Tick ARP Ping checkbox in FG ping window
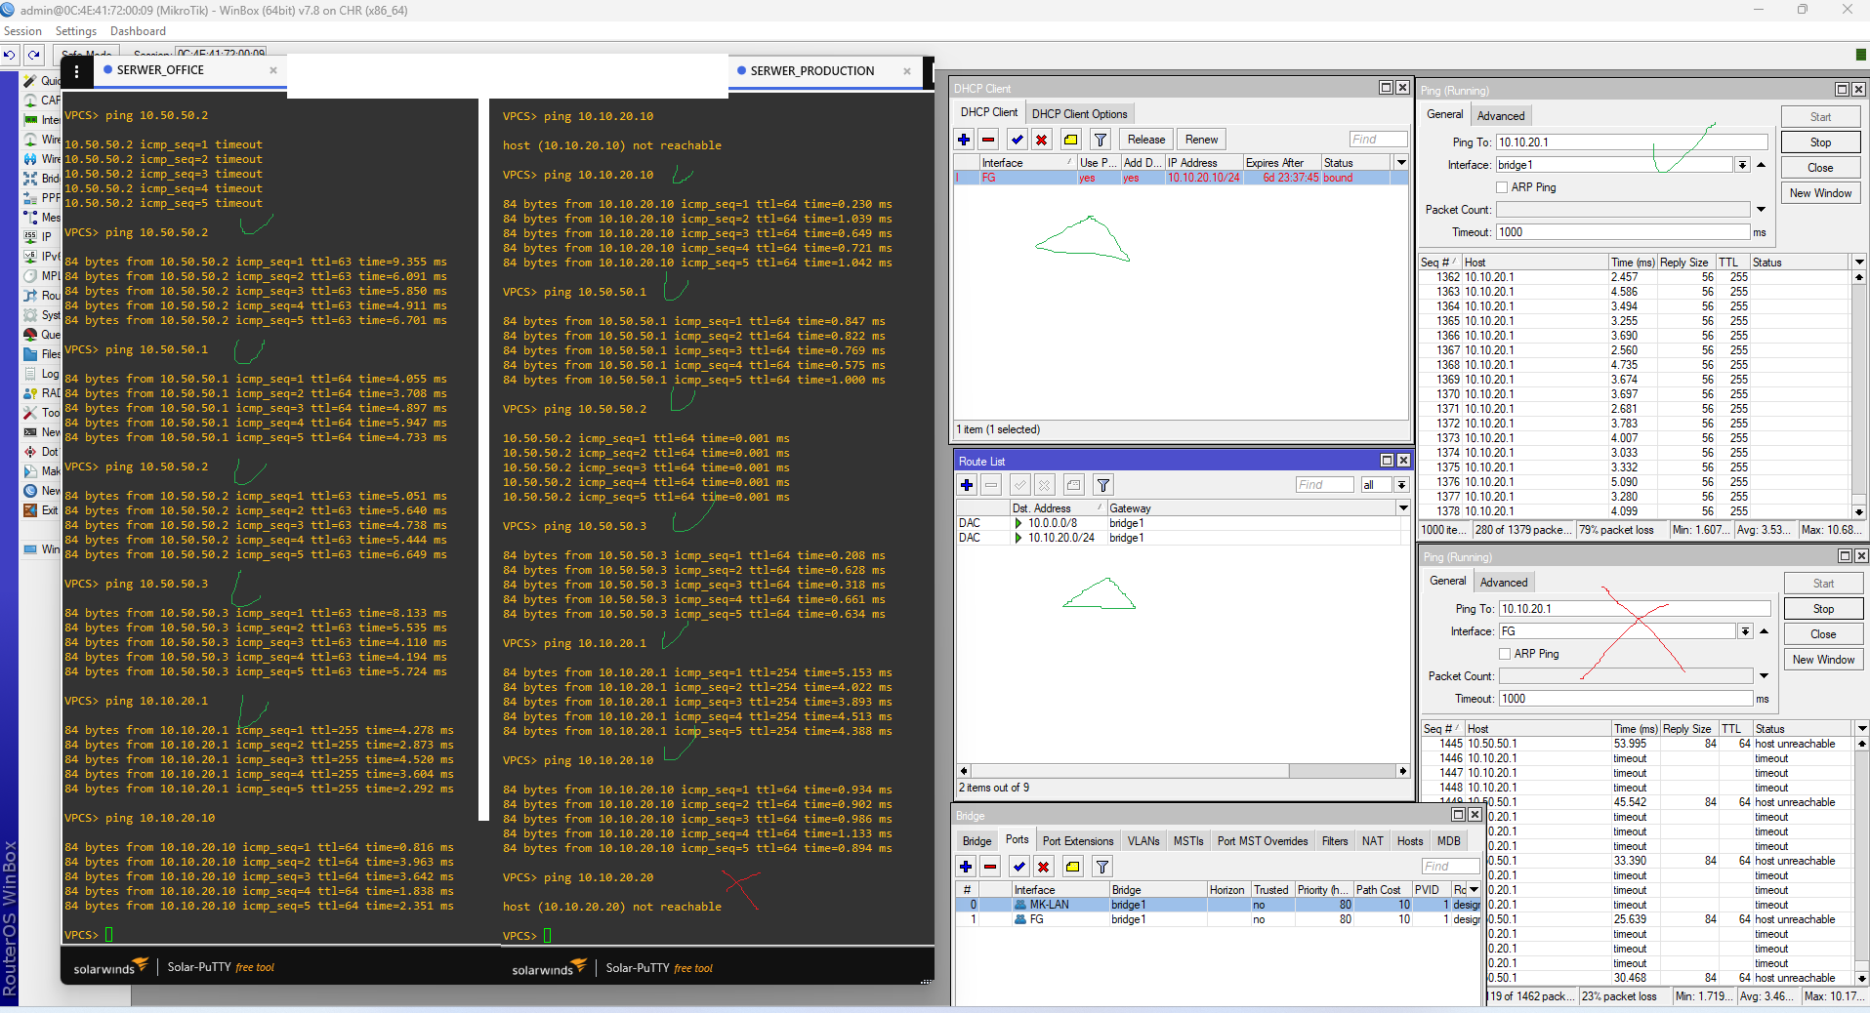This screenshot has height=1013, width=1870. point(1505,654)
